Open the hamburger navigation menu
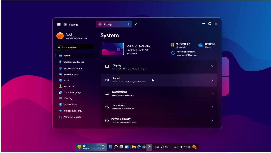271x153 pixels. (59, 24)
